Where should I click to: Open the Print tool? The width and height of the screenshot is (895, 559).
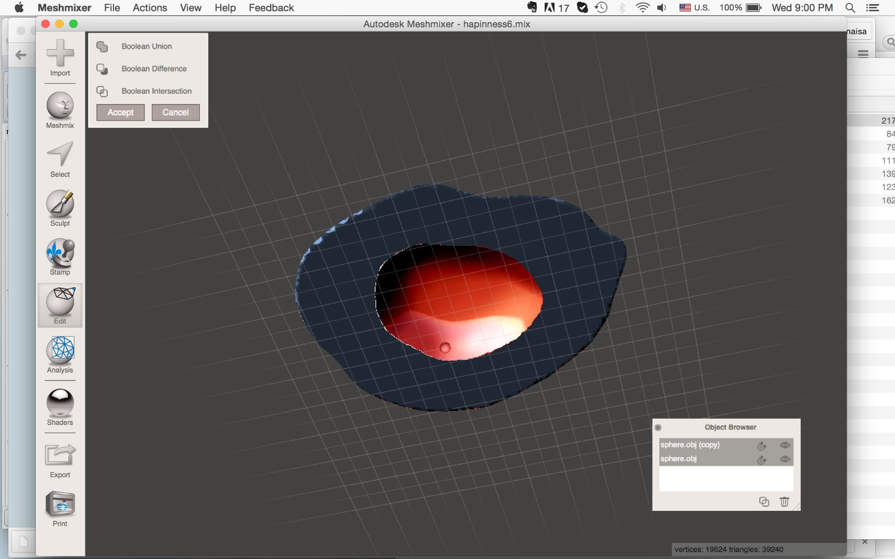click(x=60, y=509)
